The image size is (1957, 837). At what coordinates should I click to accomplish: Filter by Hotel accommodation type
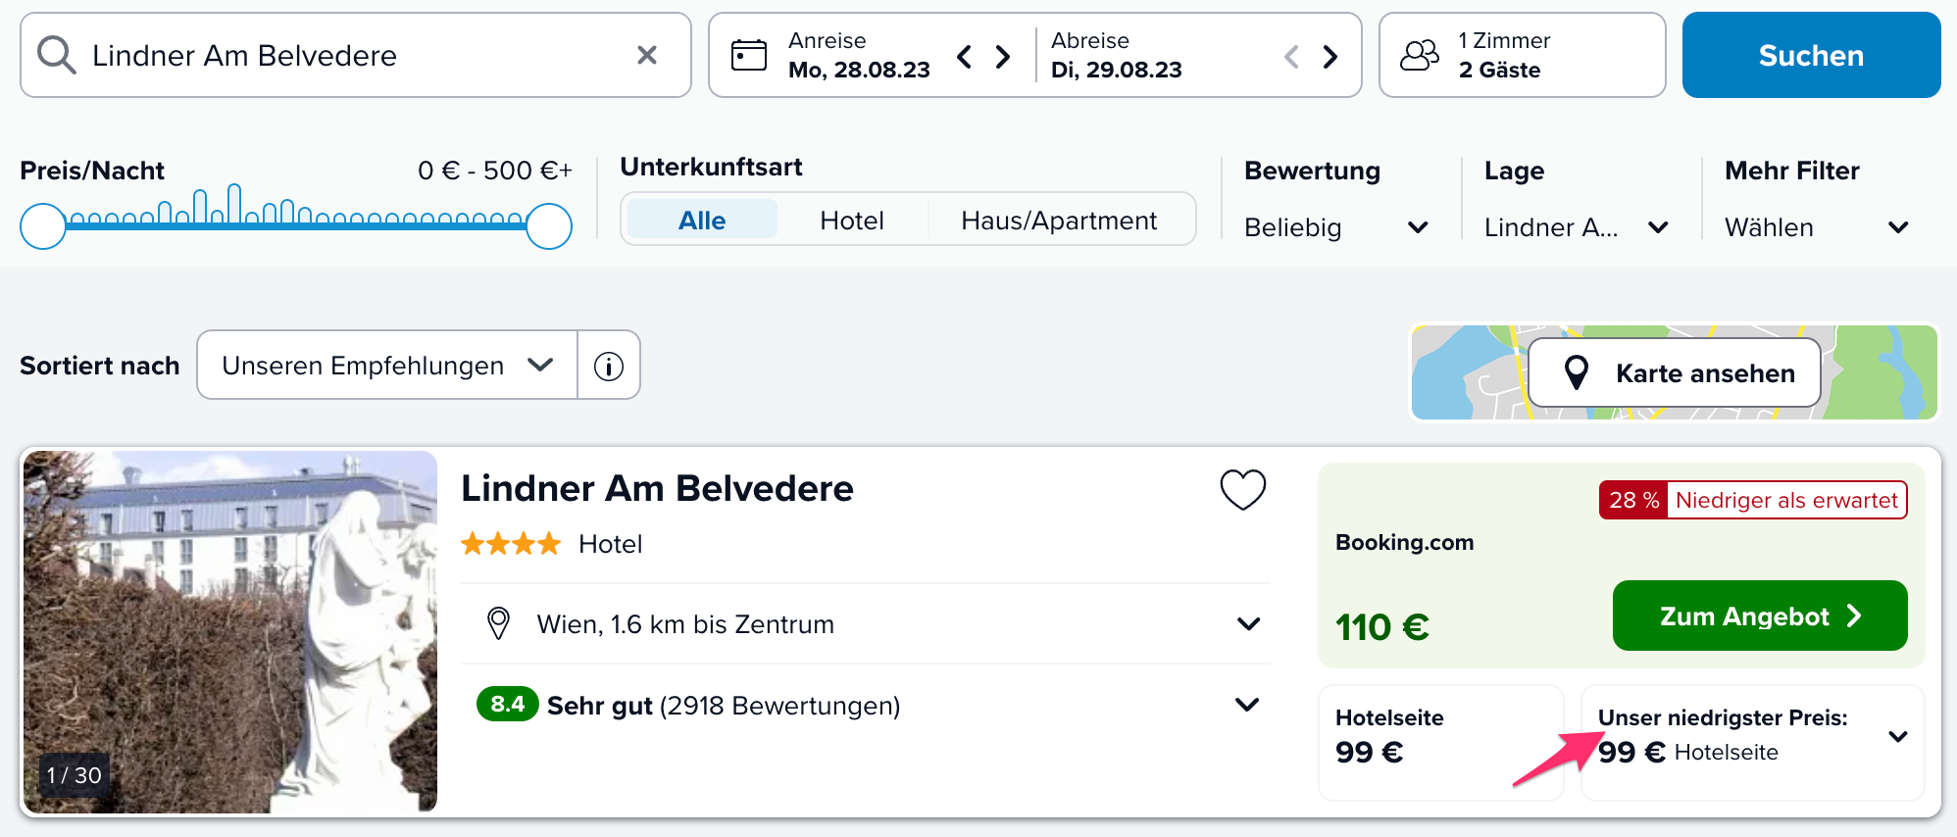coord(852,220)
